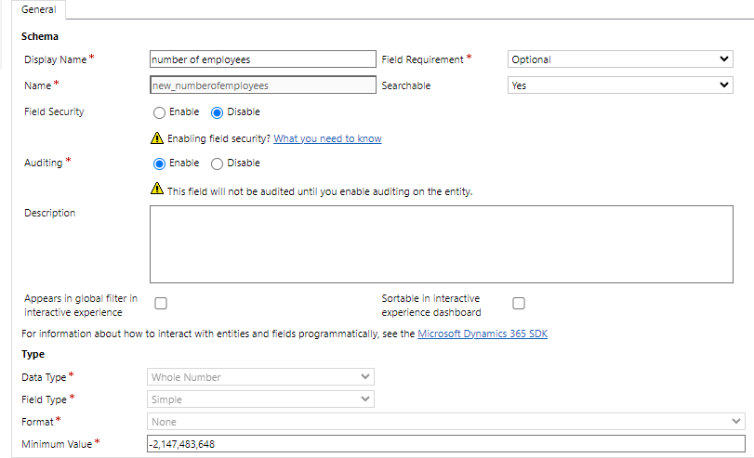Switch to the General tab

click(x=38, y=9)
